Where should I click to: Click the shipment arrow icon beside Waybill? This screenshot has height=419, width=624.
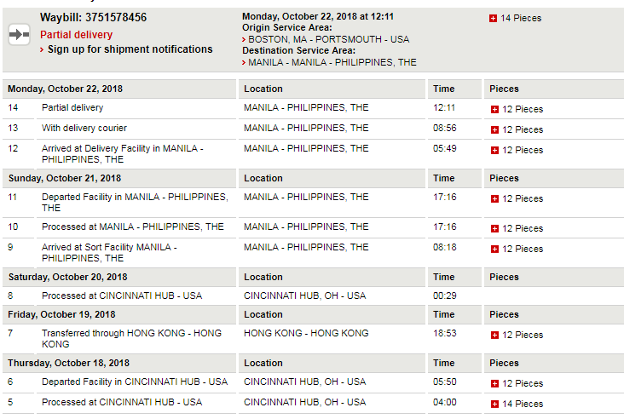click(x=19, y=35)
